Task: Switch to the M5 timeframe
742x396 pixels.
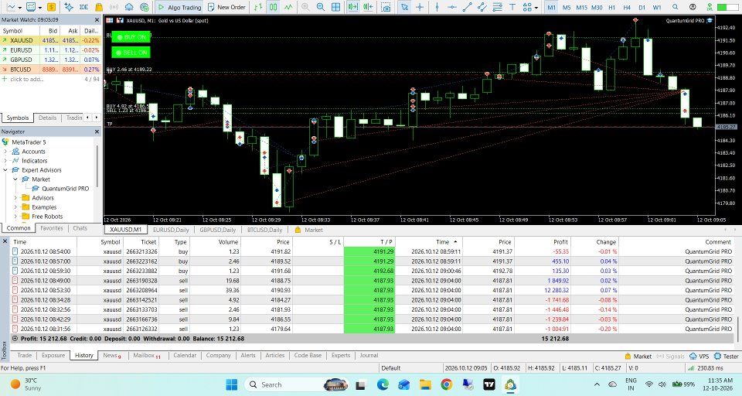Action: point(567,7)
